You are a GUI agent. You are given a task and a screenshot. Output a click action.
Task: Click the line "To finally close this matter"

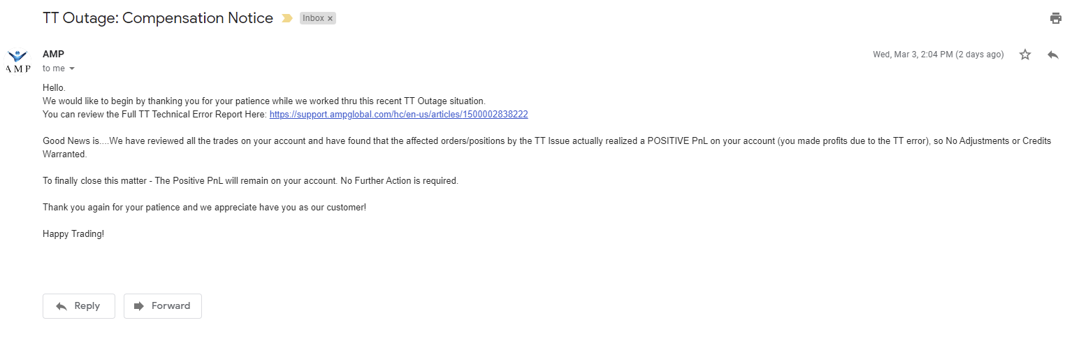click(x=250, y=181)
